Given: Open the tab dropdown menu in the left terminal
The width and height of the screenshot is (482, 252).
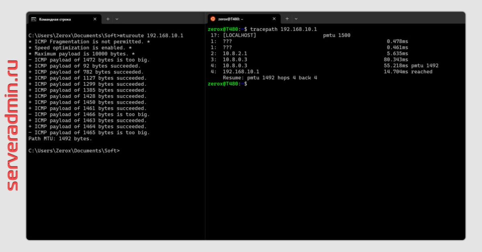Looking at the screenshot, I should (117, 19).
